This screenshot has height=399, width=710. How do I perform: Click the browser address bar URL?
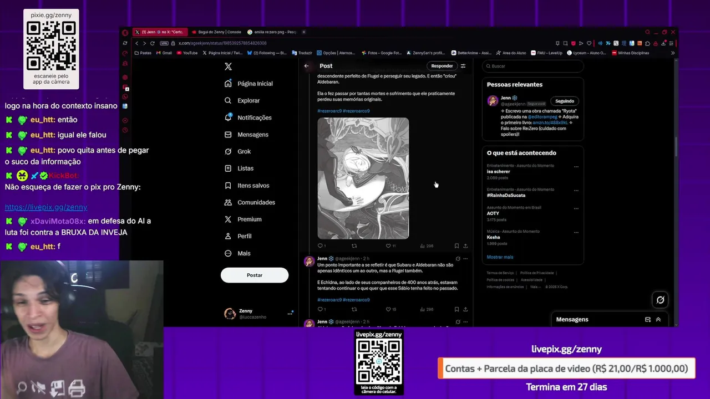222,43
